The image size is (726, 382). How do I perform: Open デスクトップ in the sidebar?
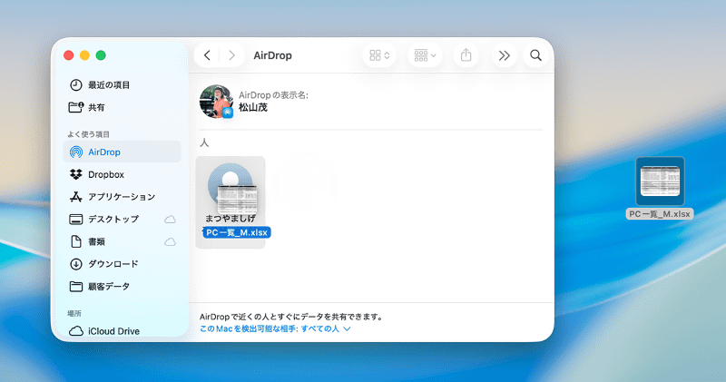(122, 219)
